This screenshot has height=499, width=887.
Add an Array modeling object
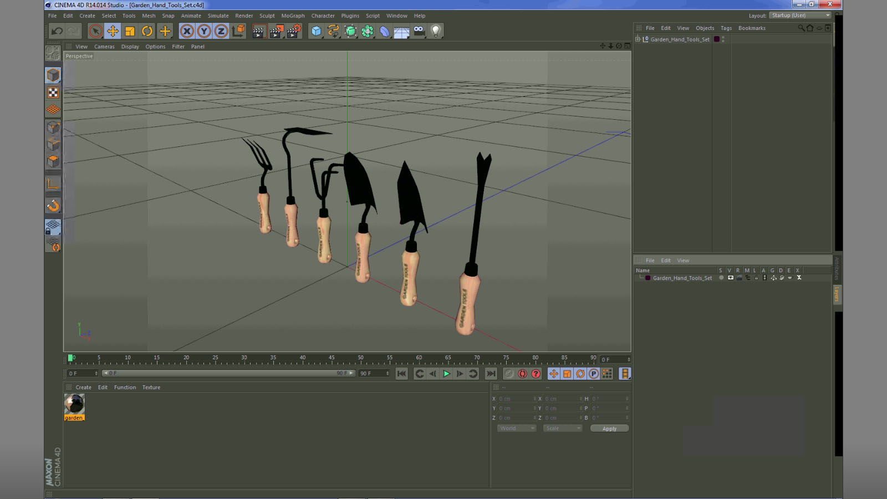(368, 31)
